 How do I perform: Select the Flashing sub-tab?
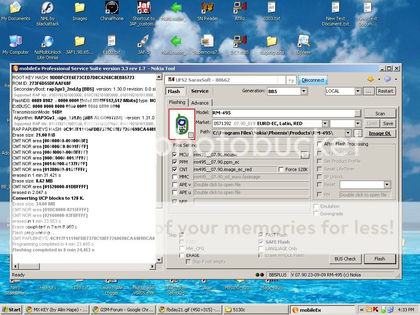pos(177,102)
